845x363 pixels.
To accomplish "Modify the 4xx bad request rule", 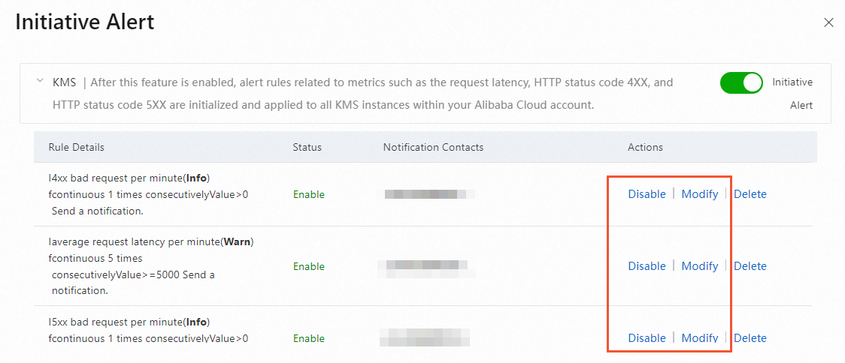I will coord(699,194).
